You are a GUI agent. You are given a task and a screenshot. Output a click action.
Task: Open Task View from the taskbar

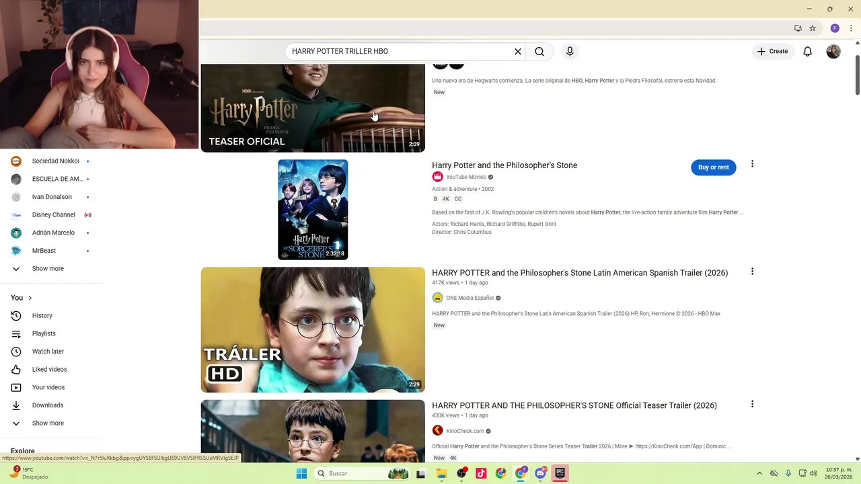tap(421, 473)
